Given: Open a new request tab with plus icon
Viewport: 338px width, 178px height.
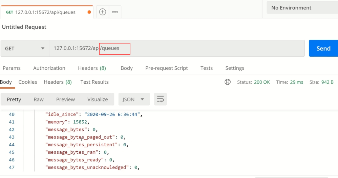Looking at the screenshot, I should (102, 12).
